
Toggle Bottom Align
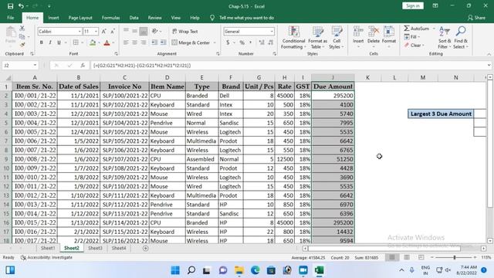click(144, 31)
